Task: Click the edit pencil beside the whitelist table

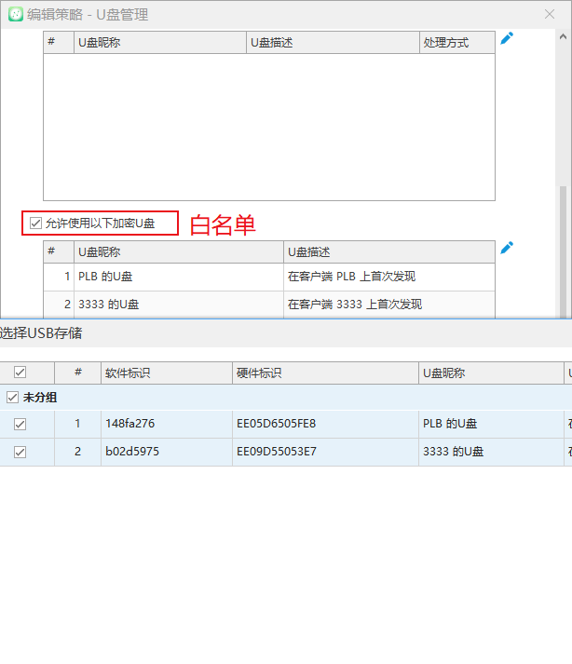Action: tap(507, 248)
